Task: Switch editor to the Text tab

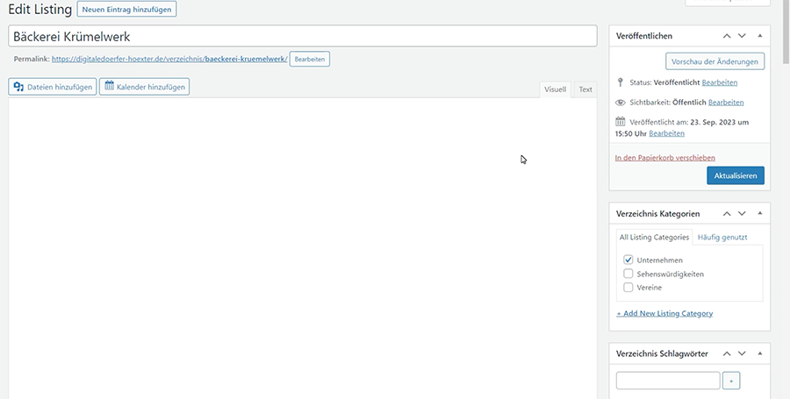Action: (x=585, y=89)
